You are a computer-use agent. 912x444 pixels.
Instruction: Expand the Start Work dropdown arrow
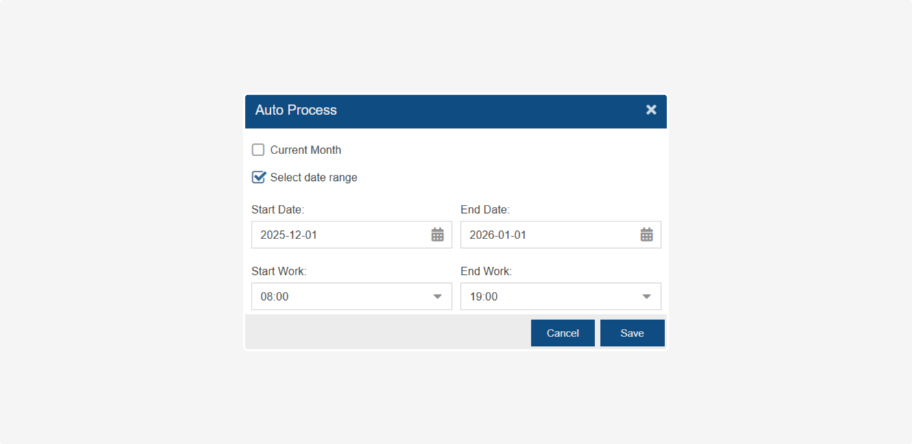tap(437, 297)
